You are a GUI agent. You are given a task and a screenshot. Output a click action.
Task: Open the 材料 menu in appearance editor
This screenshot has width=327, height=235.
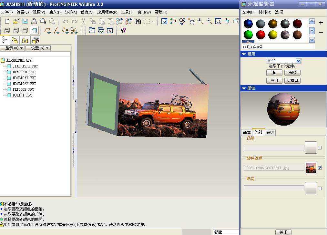coord(265,12)
